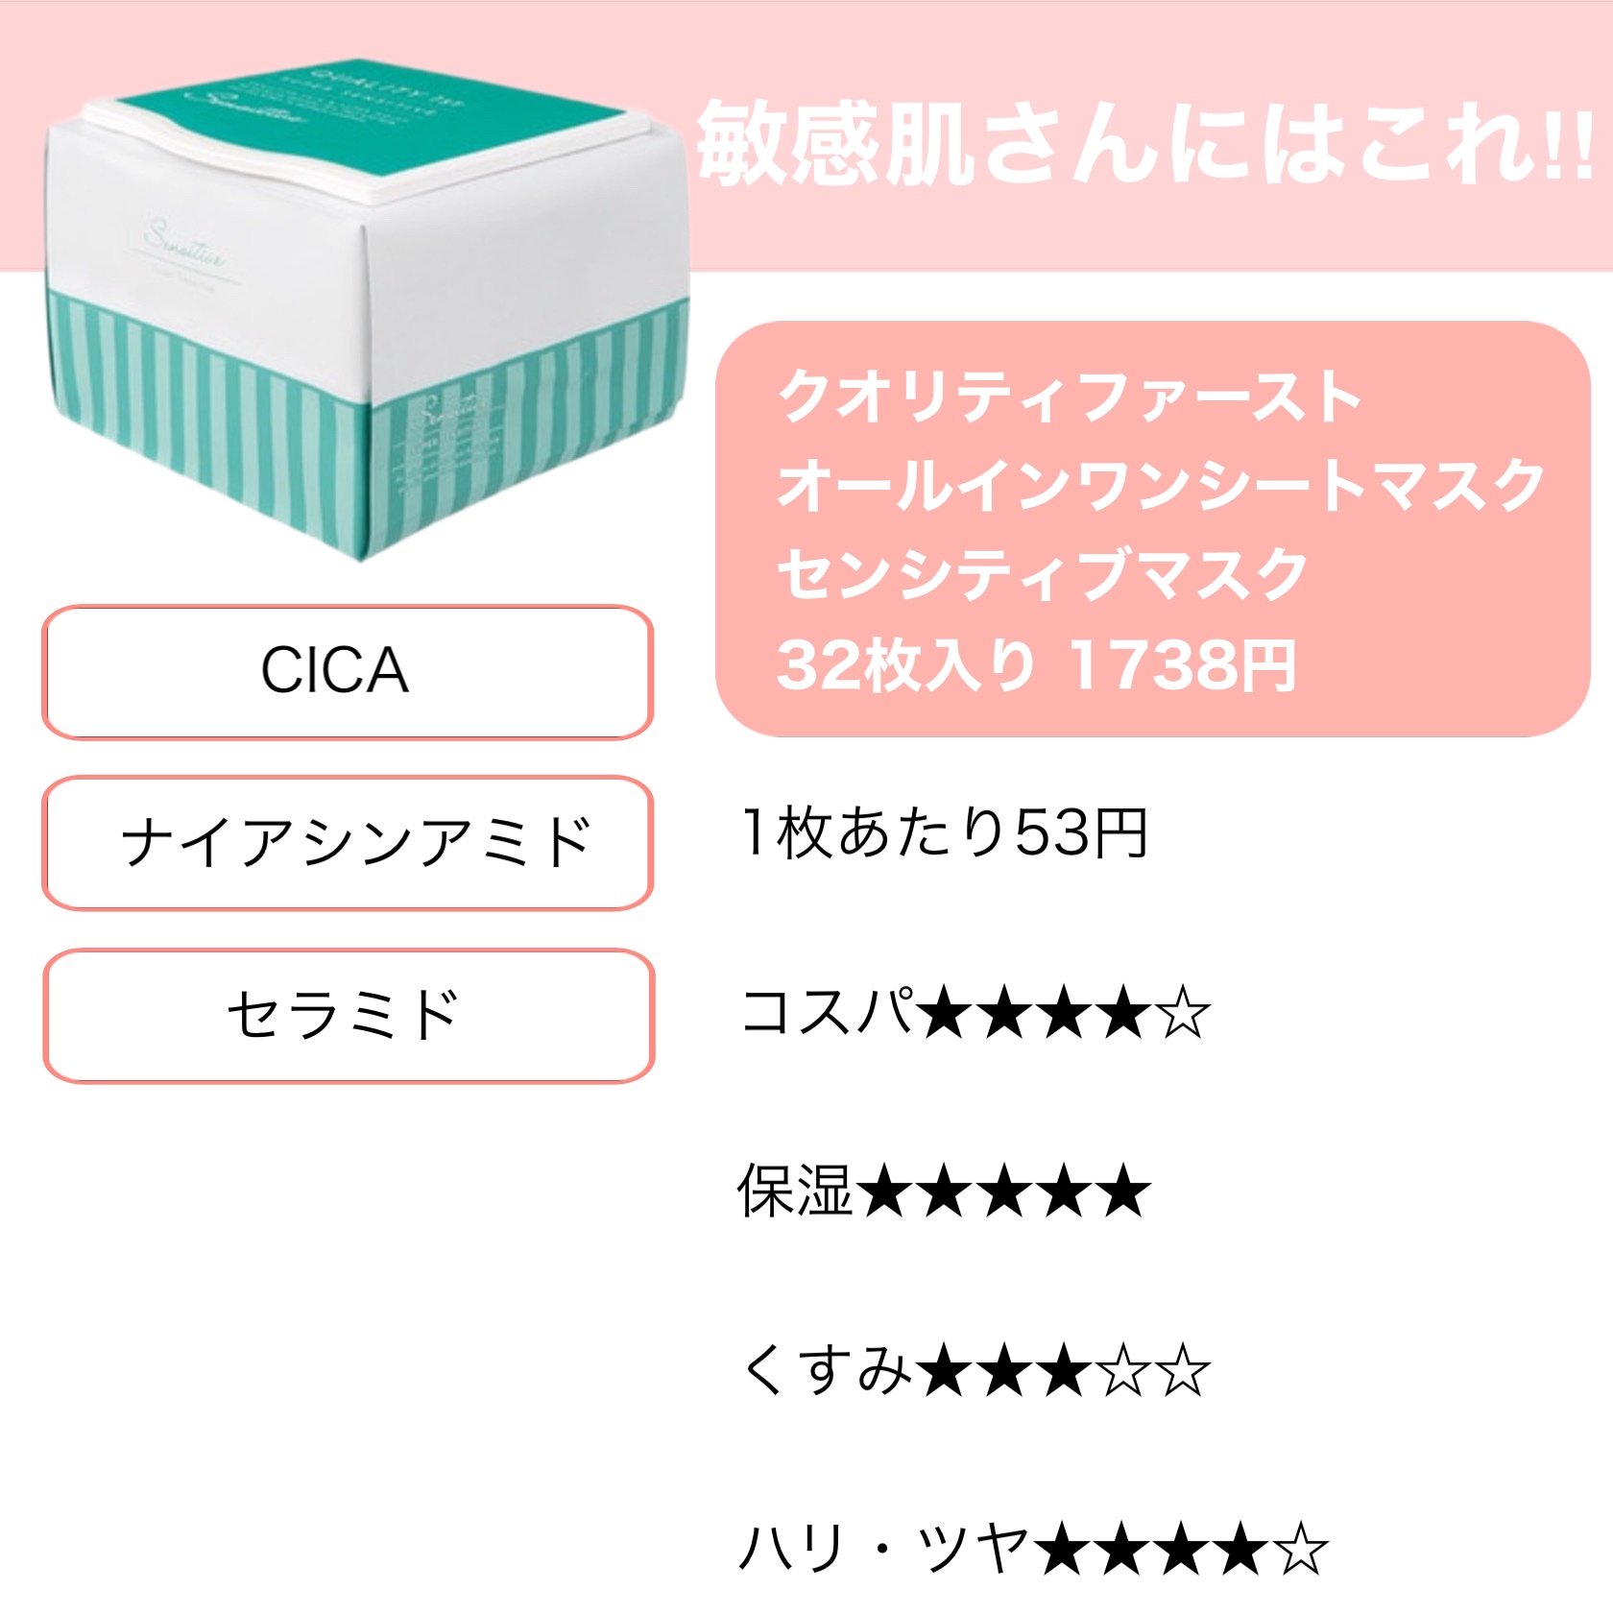The width and height of the screenshot is (1613, 1613).
Task: Click the empty star in コスパ rating
Action: [1184, 1015]
